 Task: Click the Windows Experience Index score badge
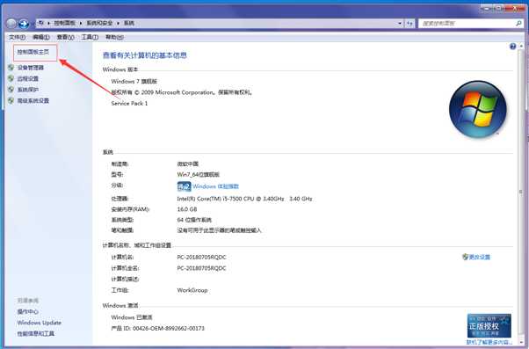coord(184,186)
